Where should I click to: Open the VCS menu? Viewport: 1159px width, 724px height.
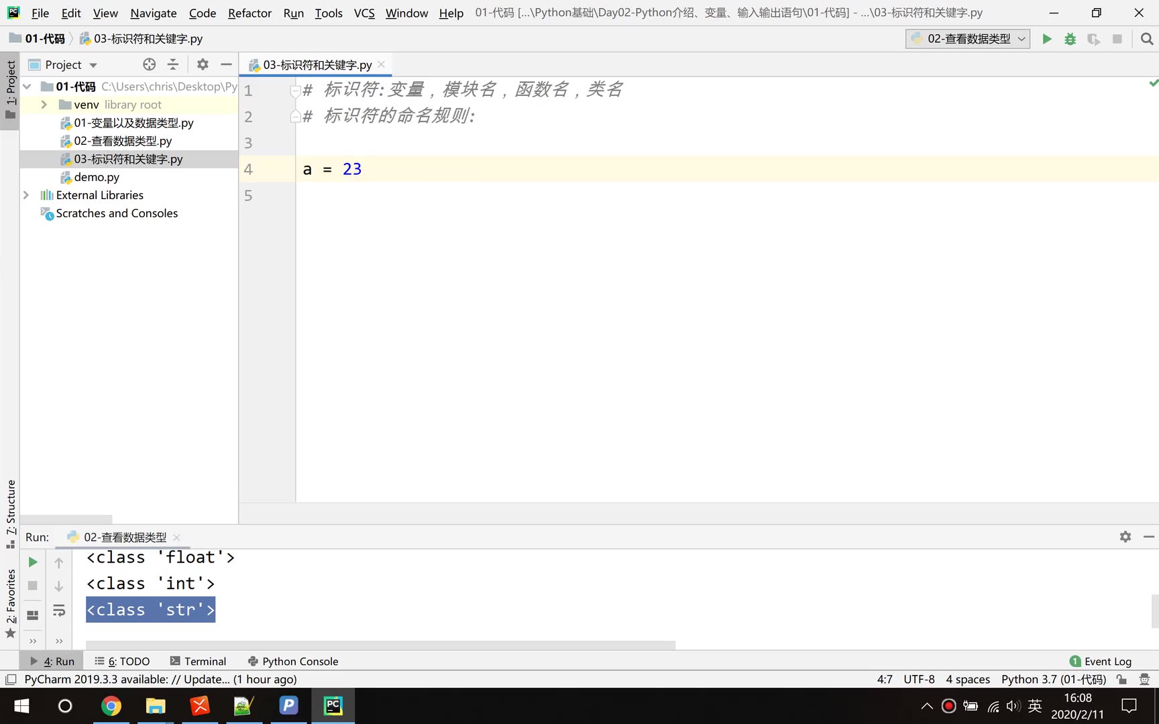[364, 13]
